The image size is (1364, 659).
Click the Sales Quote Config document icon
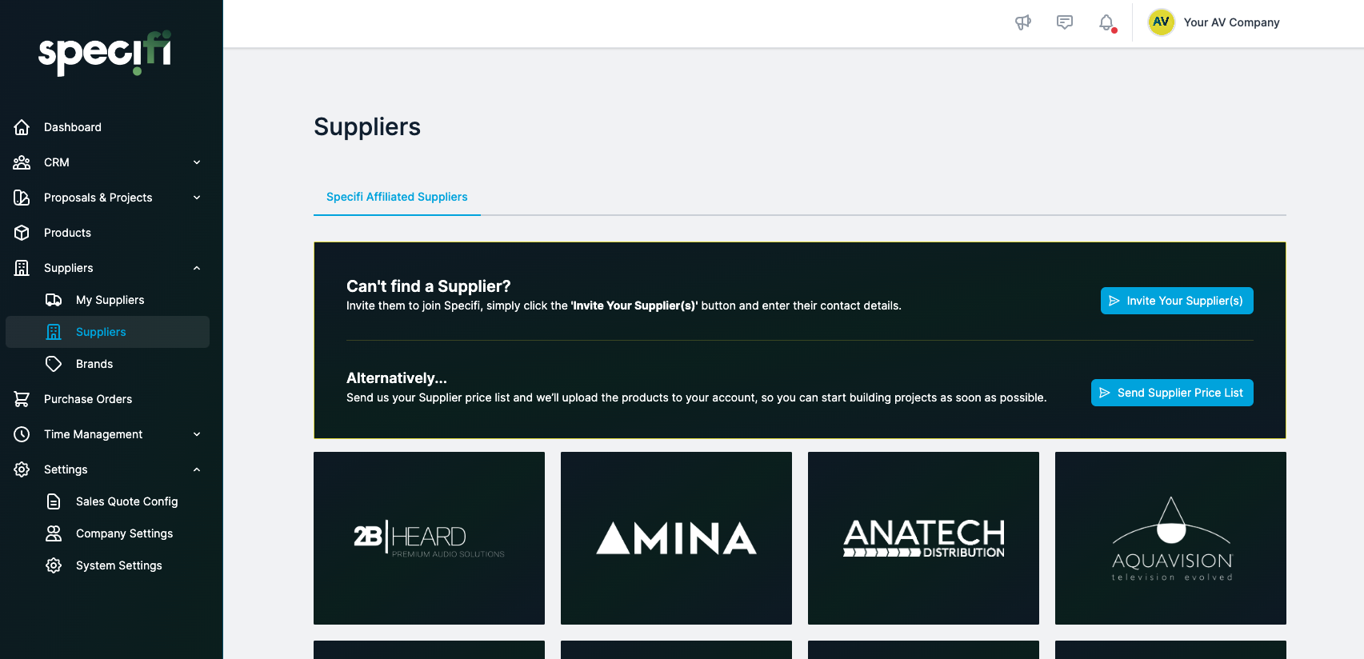tap(54, 501)
